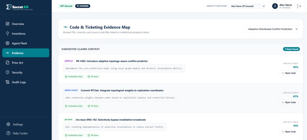Open Code for Jira Issue ENG-182

click(289, 132)
